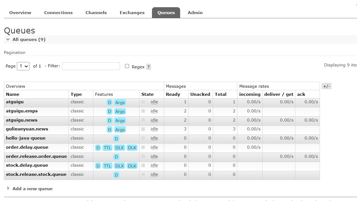Click the D badge on atguigu row
Viewport: 357px width, 201px height.
(110, 102)
